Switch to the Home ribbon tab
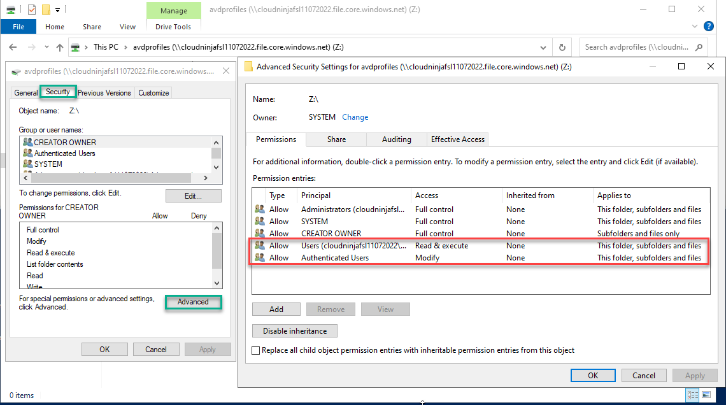This screenshot has width=726, height=405. pos(55,27)
